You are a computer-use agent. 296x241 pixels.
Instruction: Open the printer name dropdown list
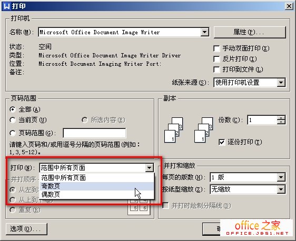click(x=205, y=32)
